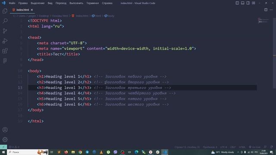Close the index.html tab
Screen dimensions: 276x155
(x=32, y=10)
